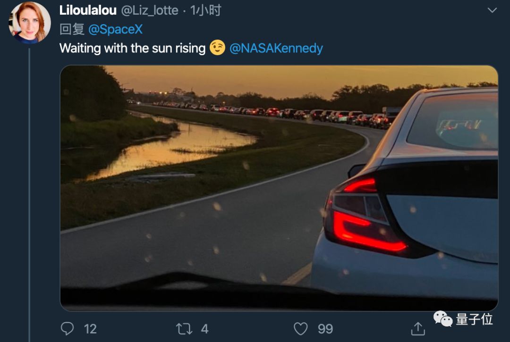Like the tweet with the heart icon
The height and width of the screenshot is (342, 510).
(x=301, y=328)
